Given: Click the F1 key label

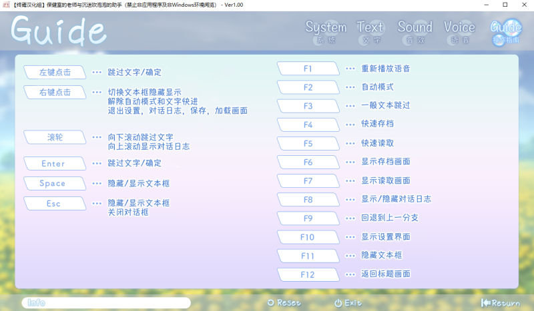Looking at the screenshot, I should (x=308, y=69).
